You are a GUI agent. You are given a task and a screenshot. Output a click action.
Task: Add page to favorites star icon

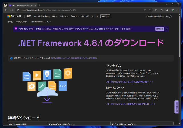(150, 10)
